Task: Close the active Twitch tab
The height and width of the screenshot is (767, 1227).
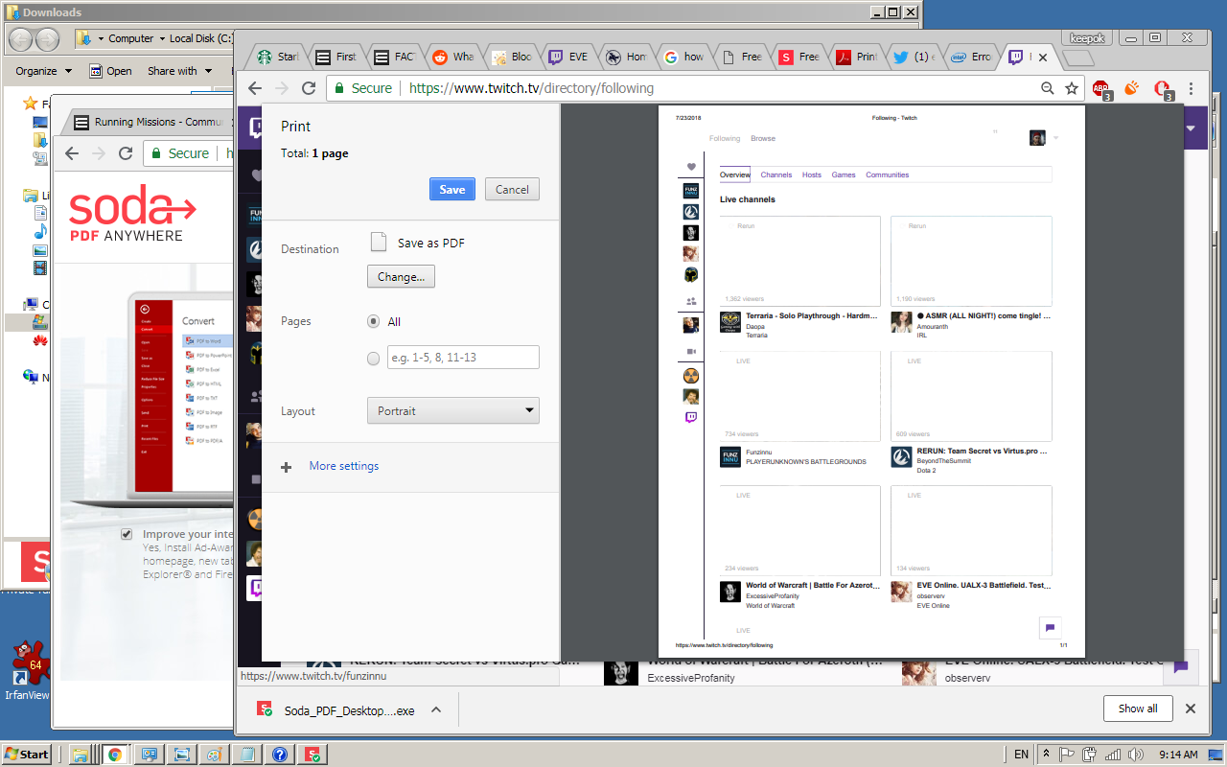Action: (x=1043, y=58)
